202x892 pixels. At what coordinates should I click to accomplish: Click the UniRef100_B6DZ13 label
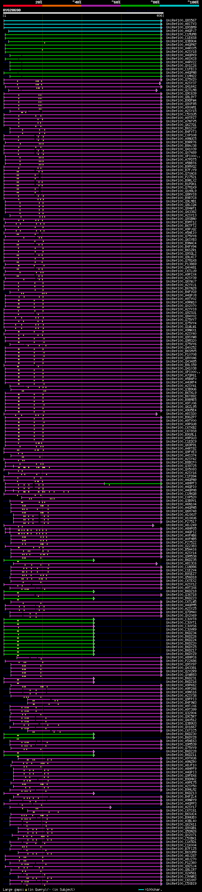tap(181, 793)
